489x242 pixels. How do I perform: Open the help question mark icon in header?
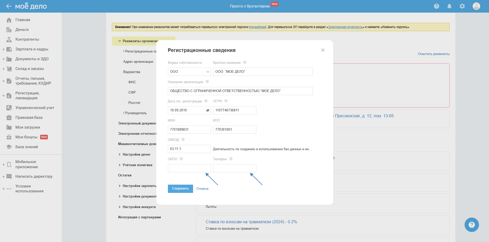click(437, 6)
